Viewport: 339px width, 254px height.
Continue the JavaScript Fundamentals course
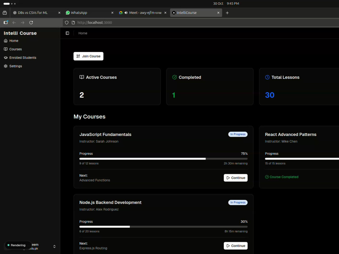click(236, 178)
